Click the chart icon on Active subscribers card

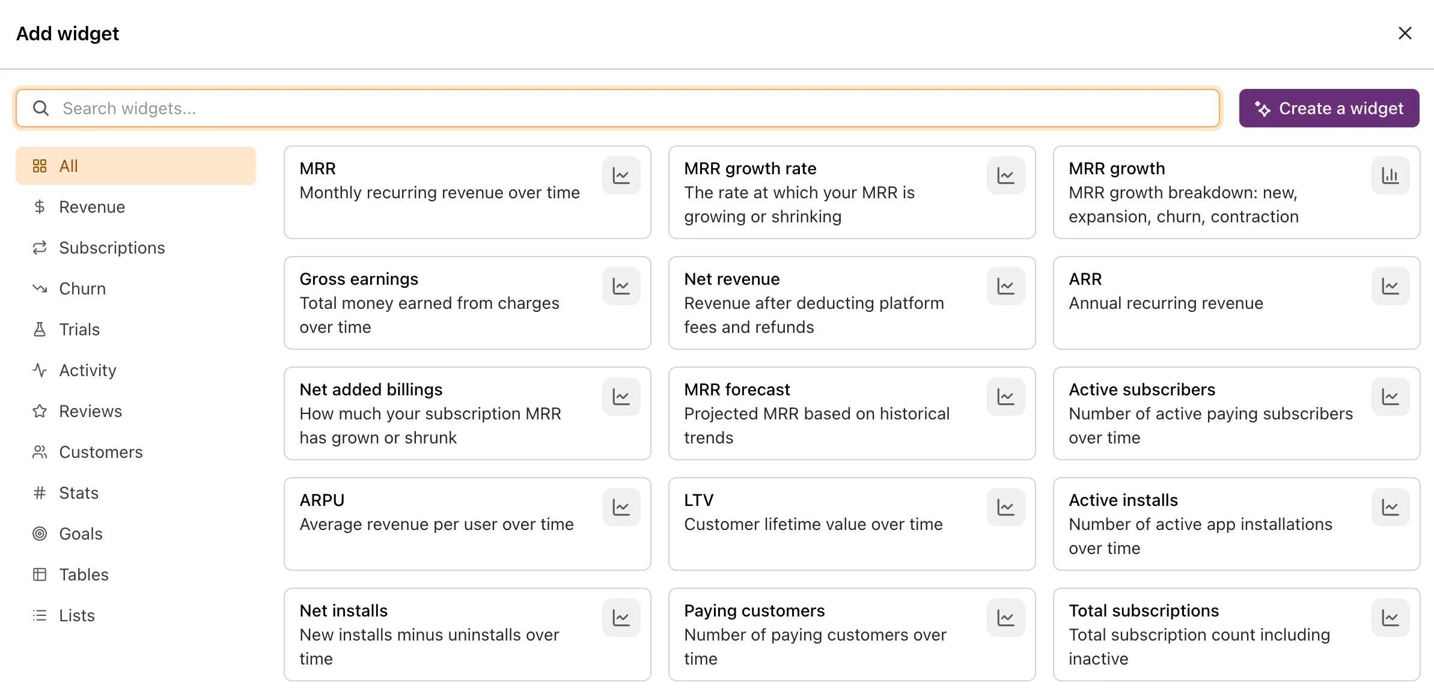(x=1390, y=397)
